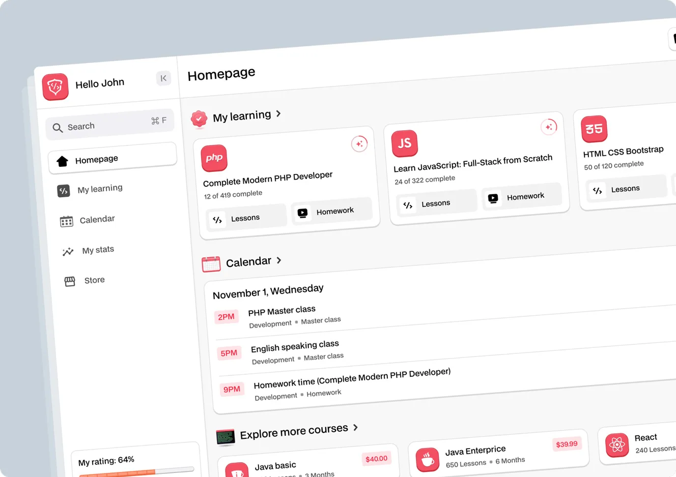Click the house icon beside Homepage
The image size is (676, 477).
[x=63, y=162]
